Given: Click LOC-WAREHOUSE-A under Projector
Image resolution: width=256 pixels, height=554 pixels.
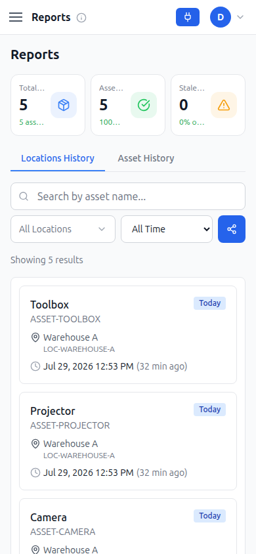Looking at the screenshot, I should [79, 456].
